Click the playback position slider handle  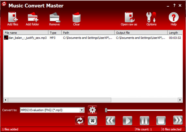point(106,110)
